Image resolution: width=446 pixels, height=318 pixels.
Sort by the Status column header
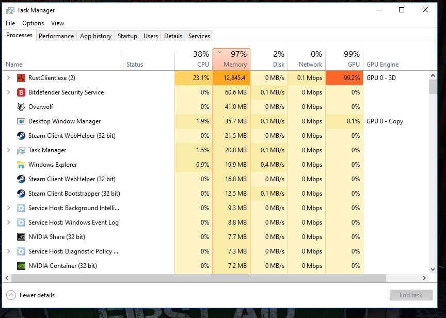(149, 59)
